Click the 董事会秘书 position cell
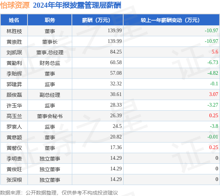This screenshot has width=220, height=196. point(50,116)
